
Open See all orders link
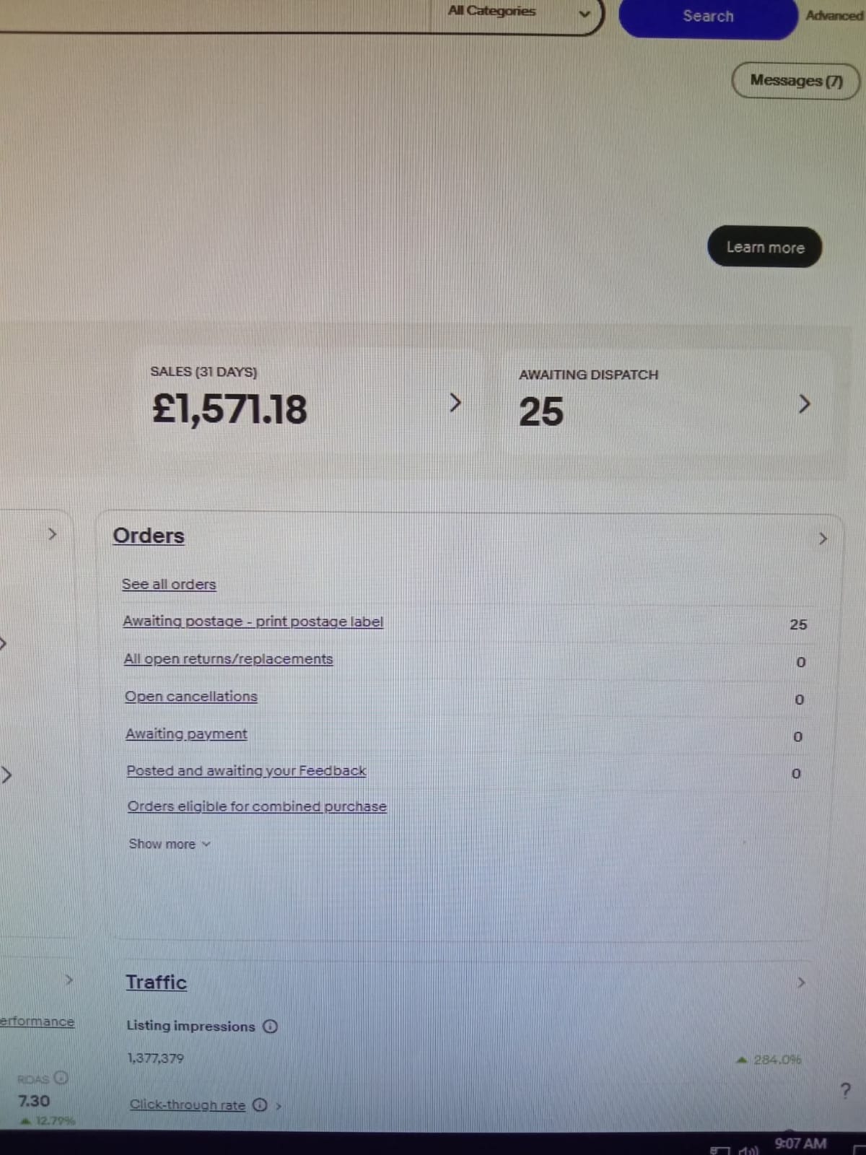point(169,584)
